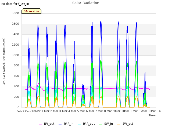172x129 pixels.
Task: Click the Mar 6 x-axis date label
Action: pos(84,111)
